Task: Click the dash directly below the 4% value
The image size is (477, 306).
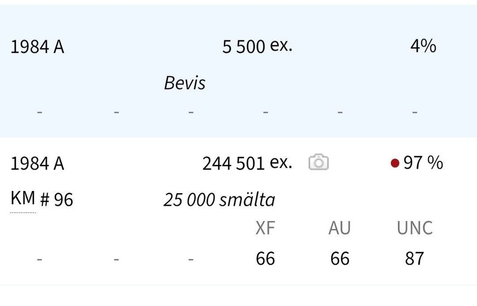Action: [x=414, y=112]
